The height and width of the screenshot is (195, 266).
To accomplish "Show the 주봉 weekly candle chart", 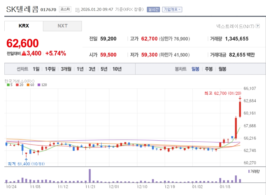I will [x=209, y=69].
